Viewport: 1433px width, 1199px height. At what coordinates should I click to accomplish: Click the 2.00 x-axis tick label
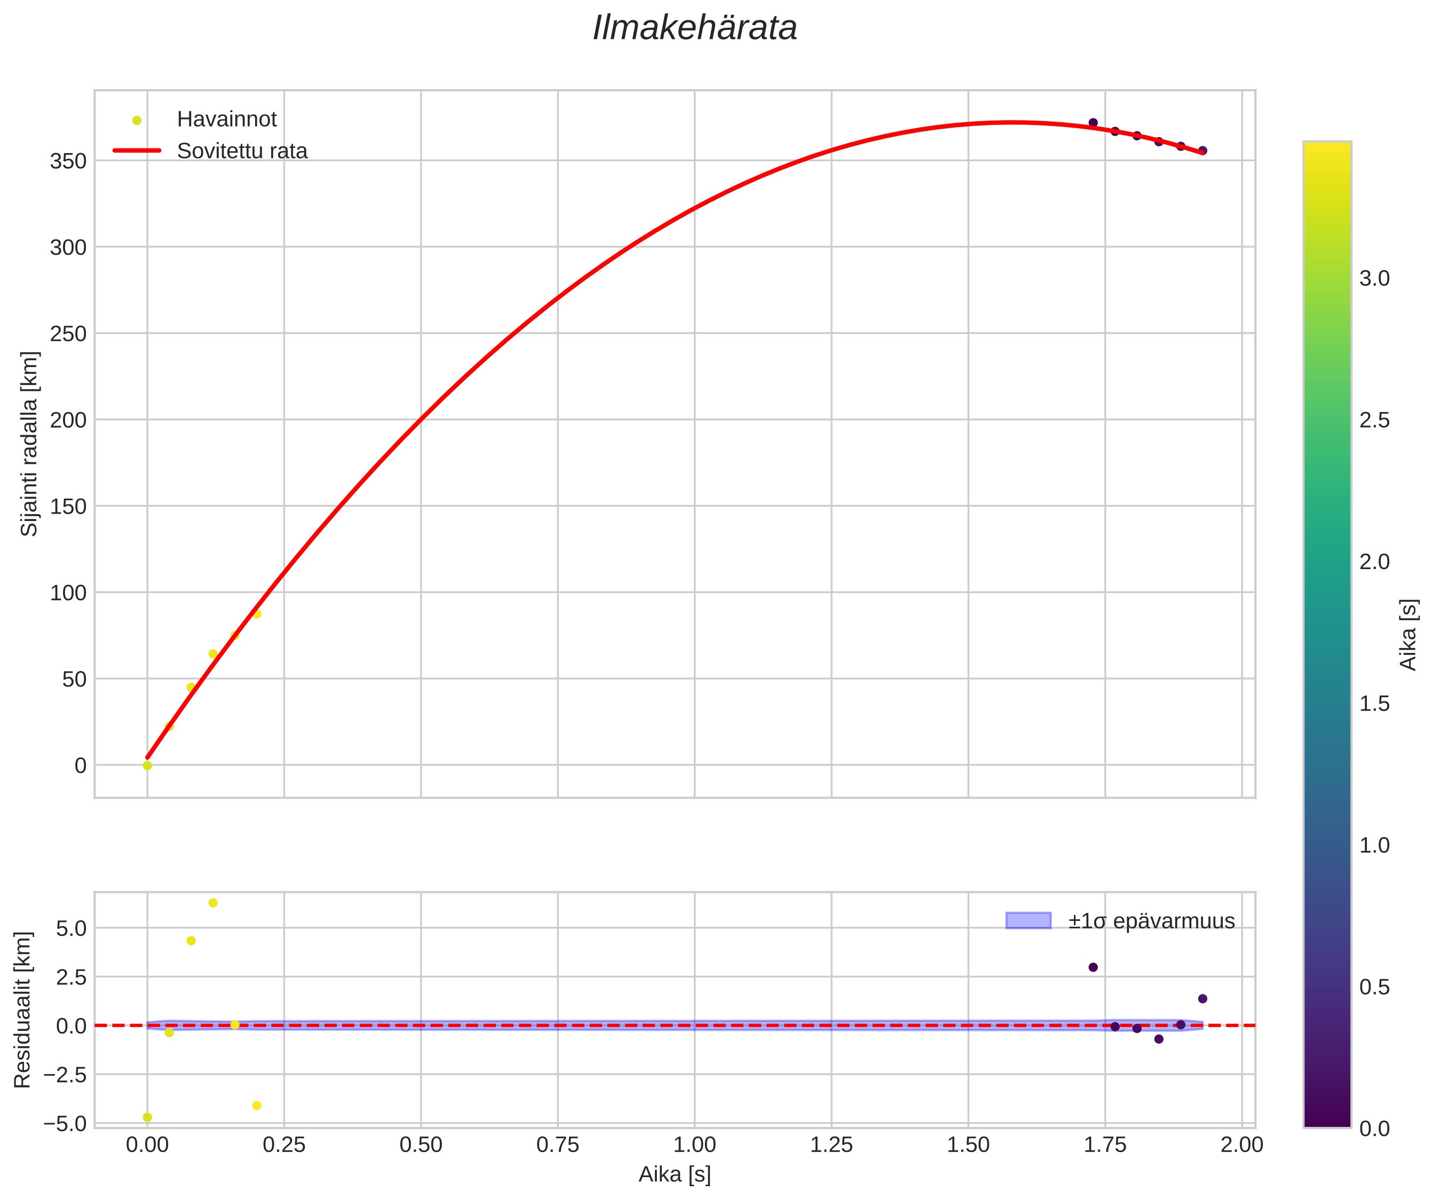point(1242,1145)
